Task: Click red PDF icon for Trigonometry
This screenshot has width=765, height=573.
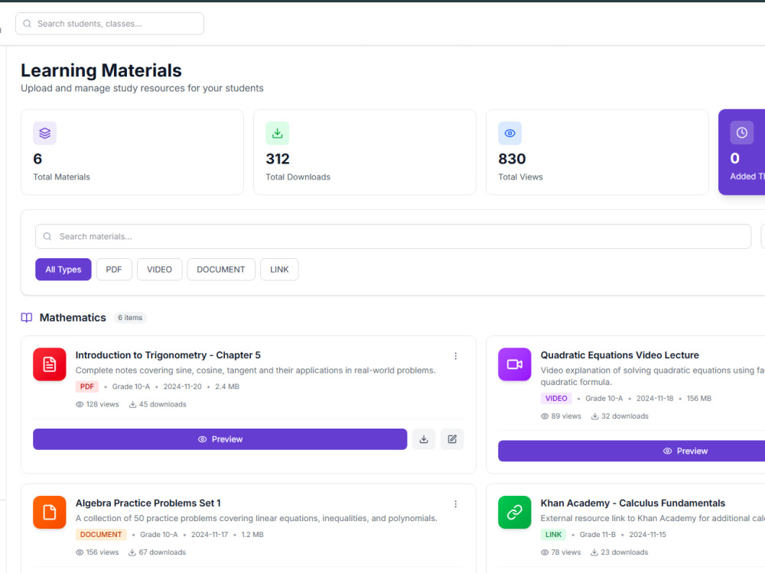Action: pos(50,364)
